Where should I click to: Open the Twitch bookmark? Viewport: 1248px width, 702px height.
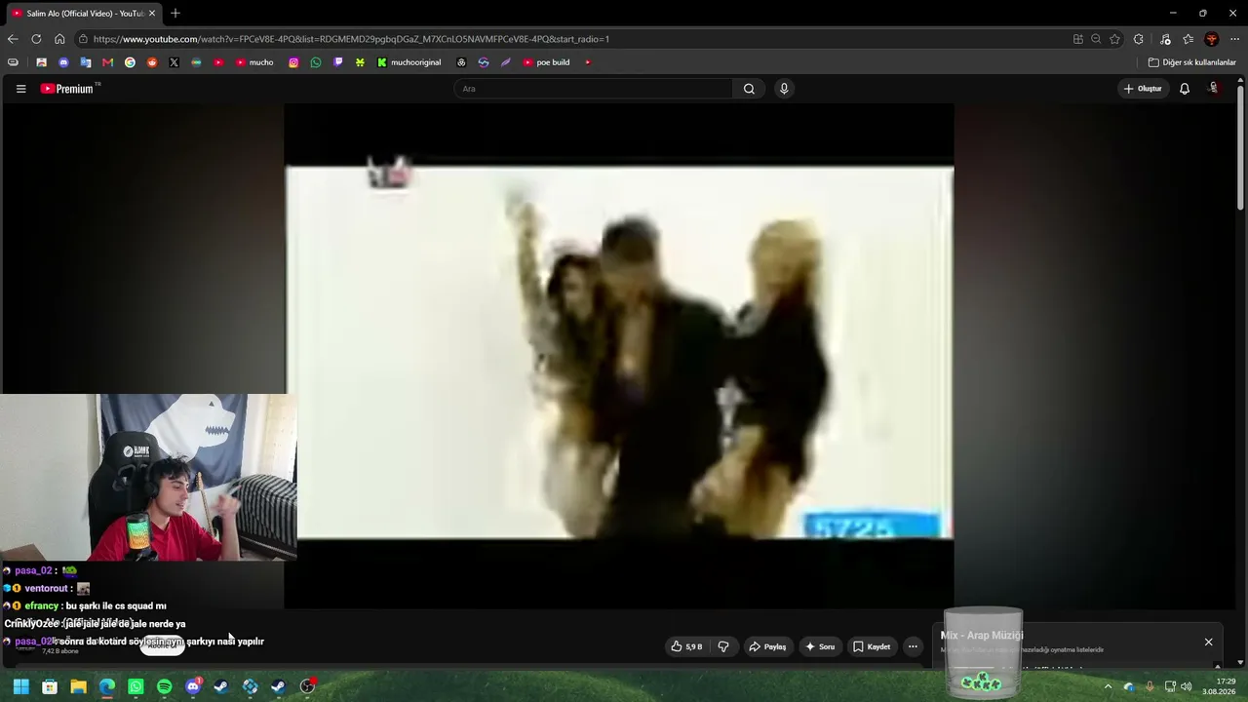338,62
